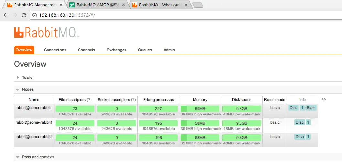
Task: Click the browser back arrow
Action: click(x=6, y=15)
